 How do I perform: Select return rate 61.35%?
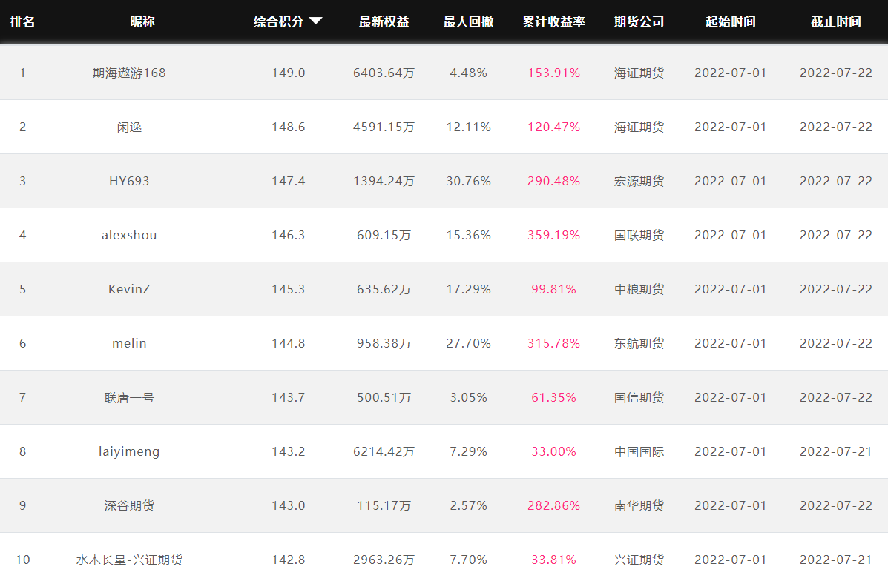554,397
